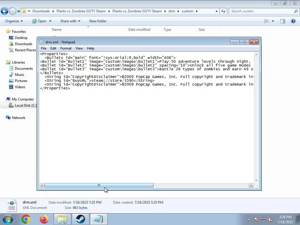
Task: Open Steam from the taskbar
Action: click(81, 219)
